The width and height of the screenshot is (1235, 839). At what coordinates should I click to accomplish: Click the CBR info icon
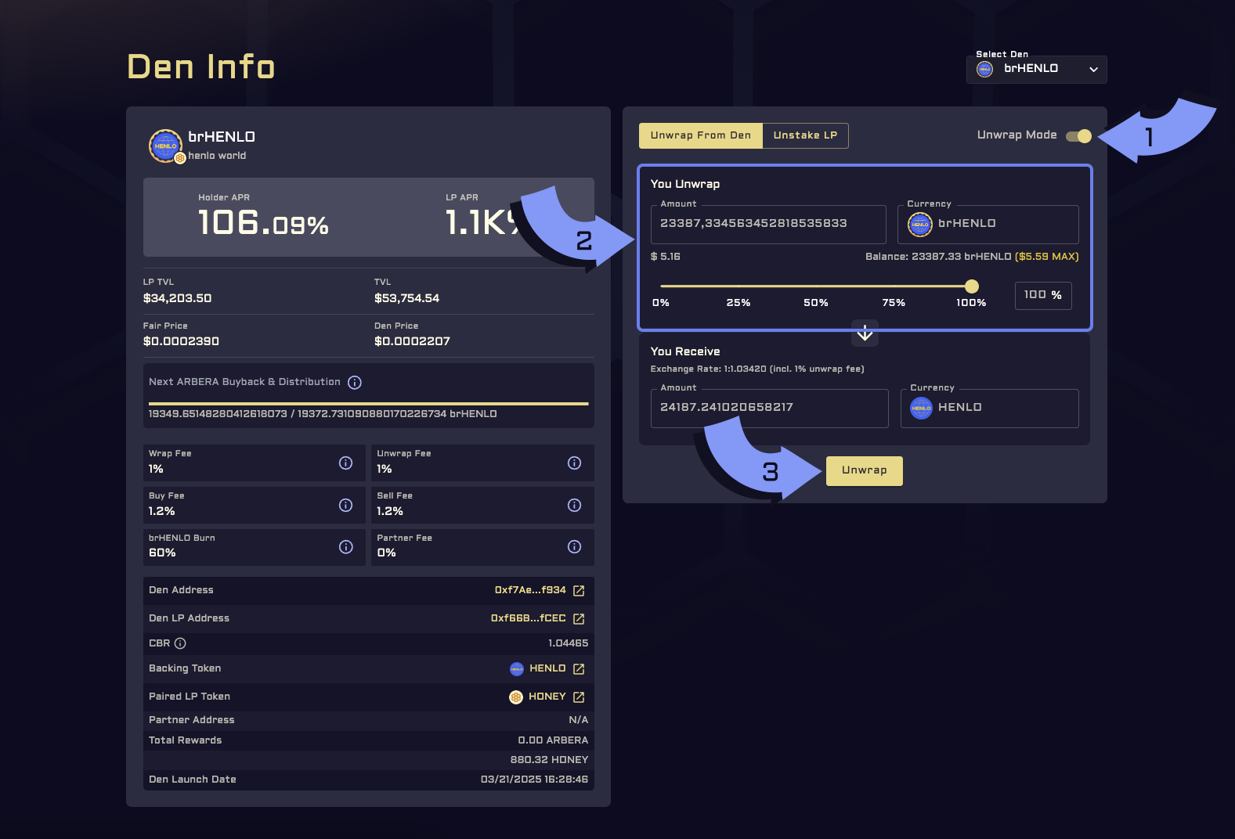[180, 643]
